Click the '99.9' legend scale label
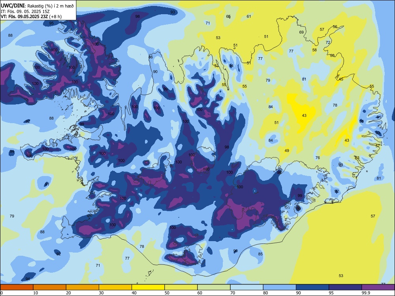 [x=365, y=293]
